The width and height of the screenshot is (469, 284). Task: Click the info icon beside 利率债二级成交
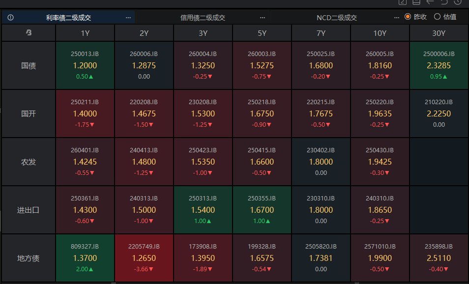point(10,17)
